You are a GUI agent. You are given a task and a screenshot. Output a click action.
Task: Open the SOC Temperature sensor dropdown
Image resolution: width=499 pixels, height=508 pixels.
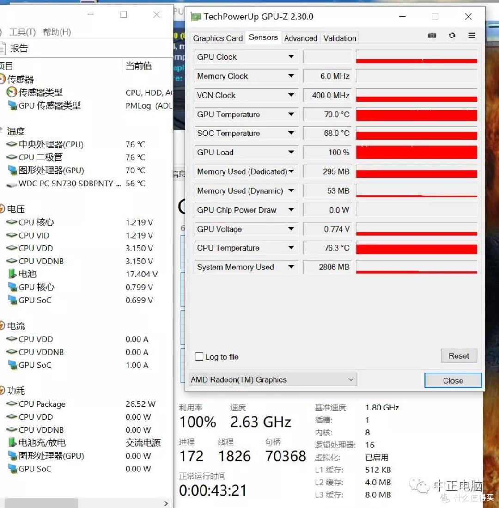point(291,133)
